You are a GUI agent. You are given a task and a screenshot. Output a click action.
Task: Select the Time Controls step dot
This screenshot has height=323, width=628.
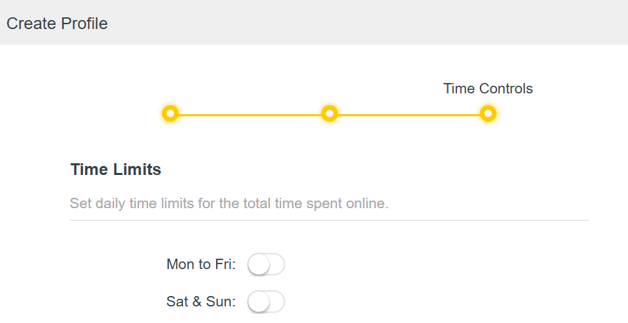point(488,113)
